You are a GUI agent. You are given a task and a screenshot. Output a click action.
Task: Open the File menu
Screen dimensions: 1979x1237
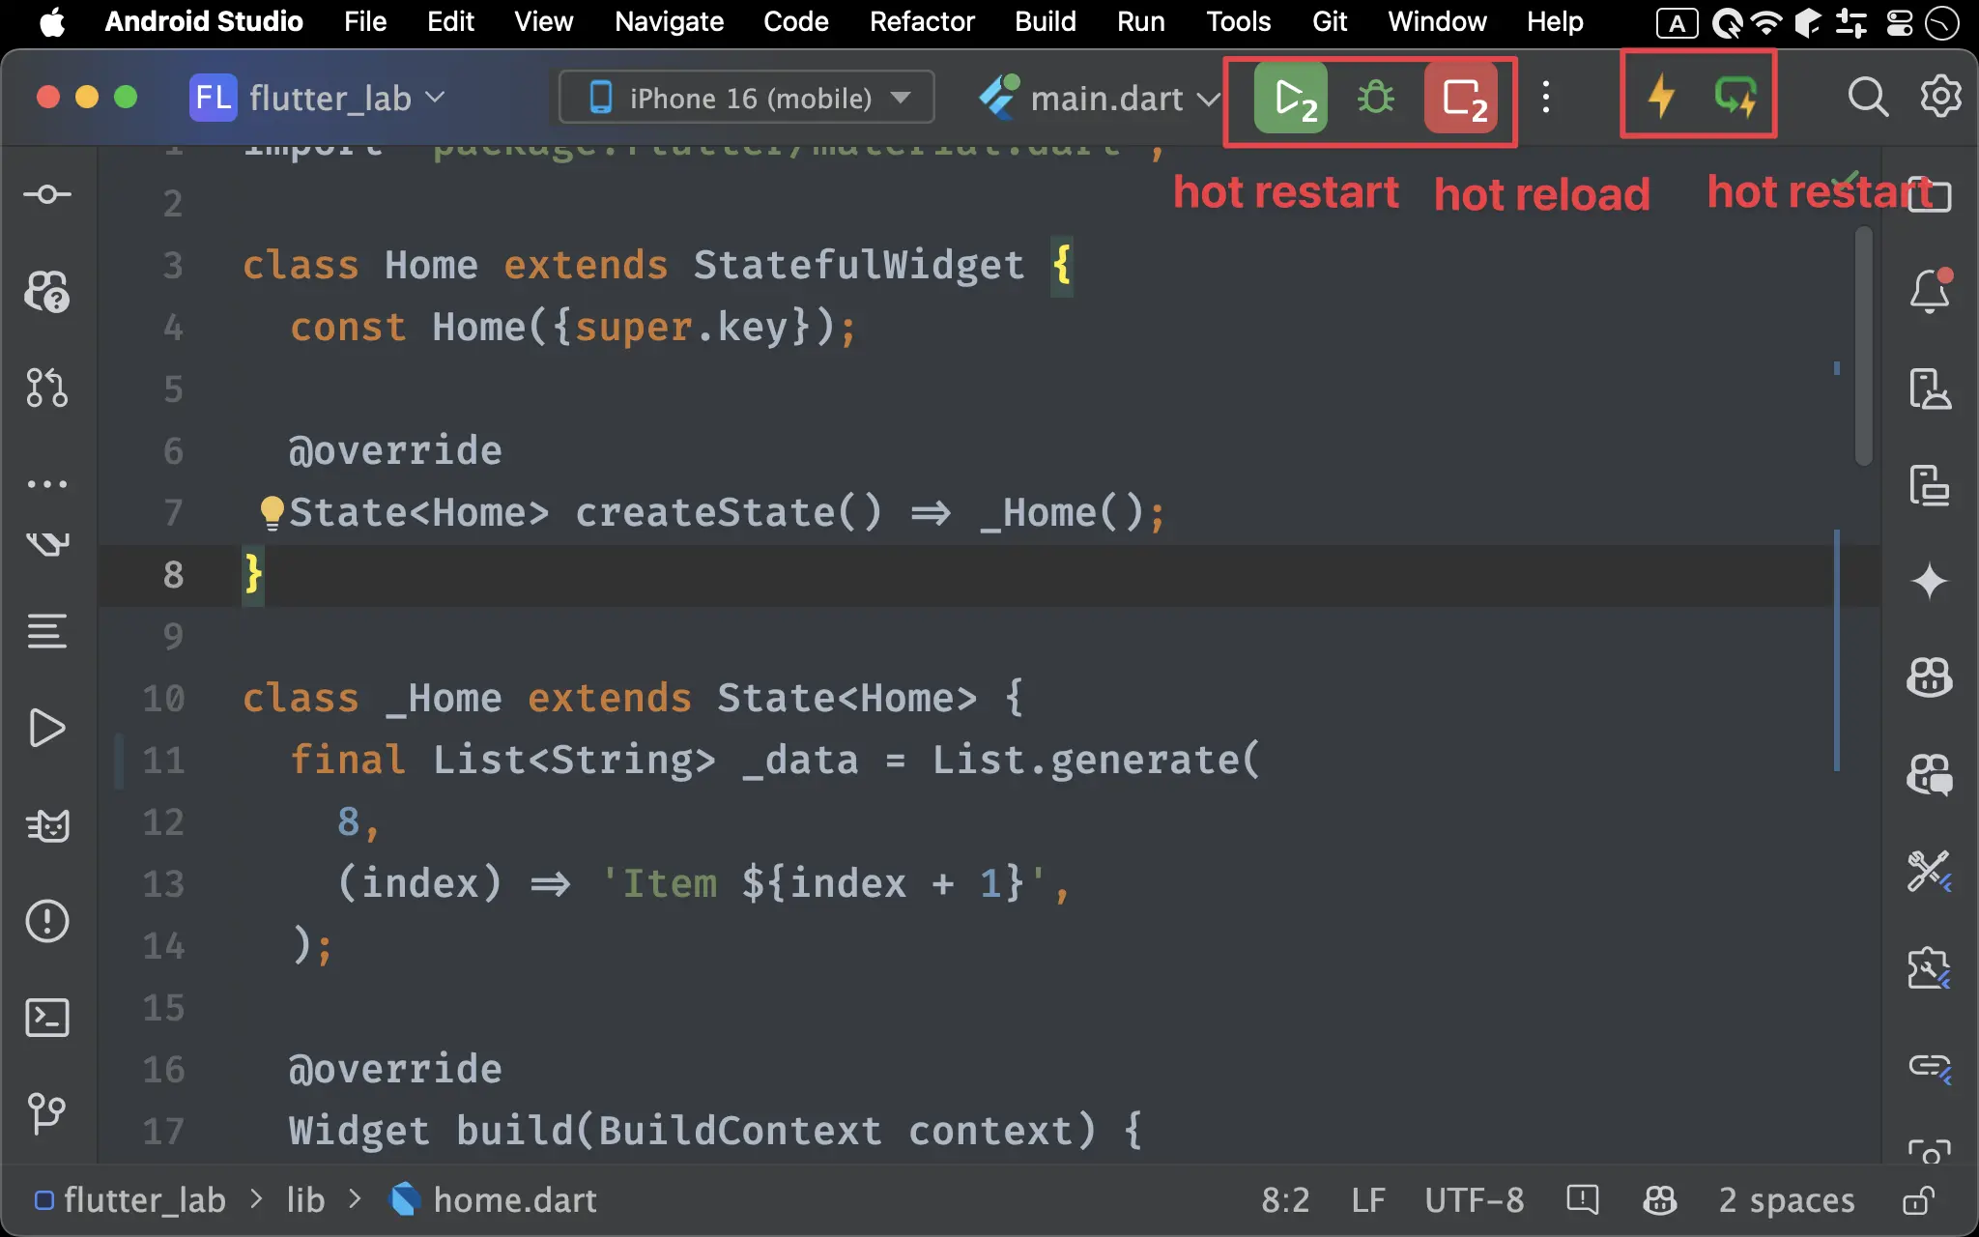coord(364,21)
